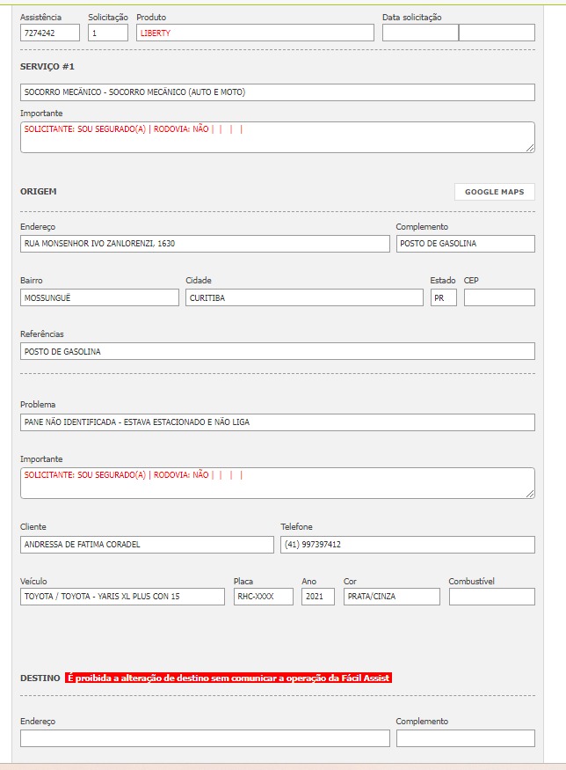Click the Telefone field
Viewport: 566px width, 770px height.
407,545
